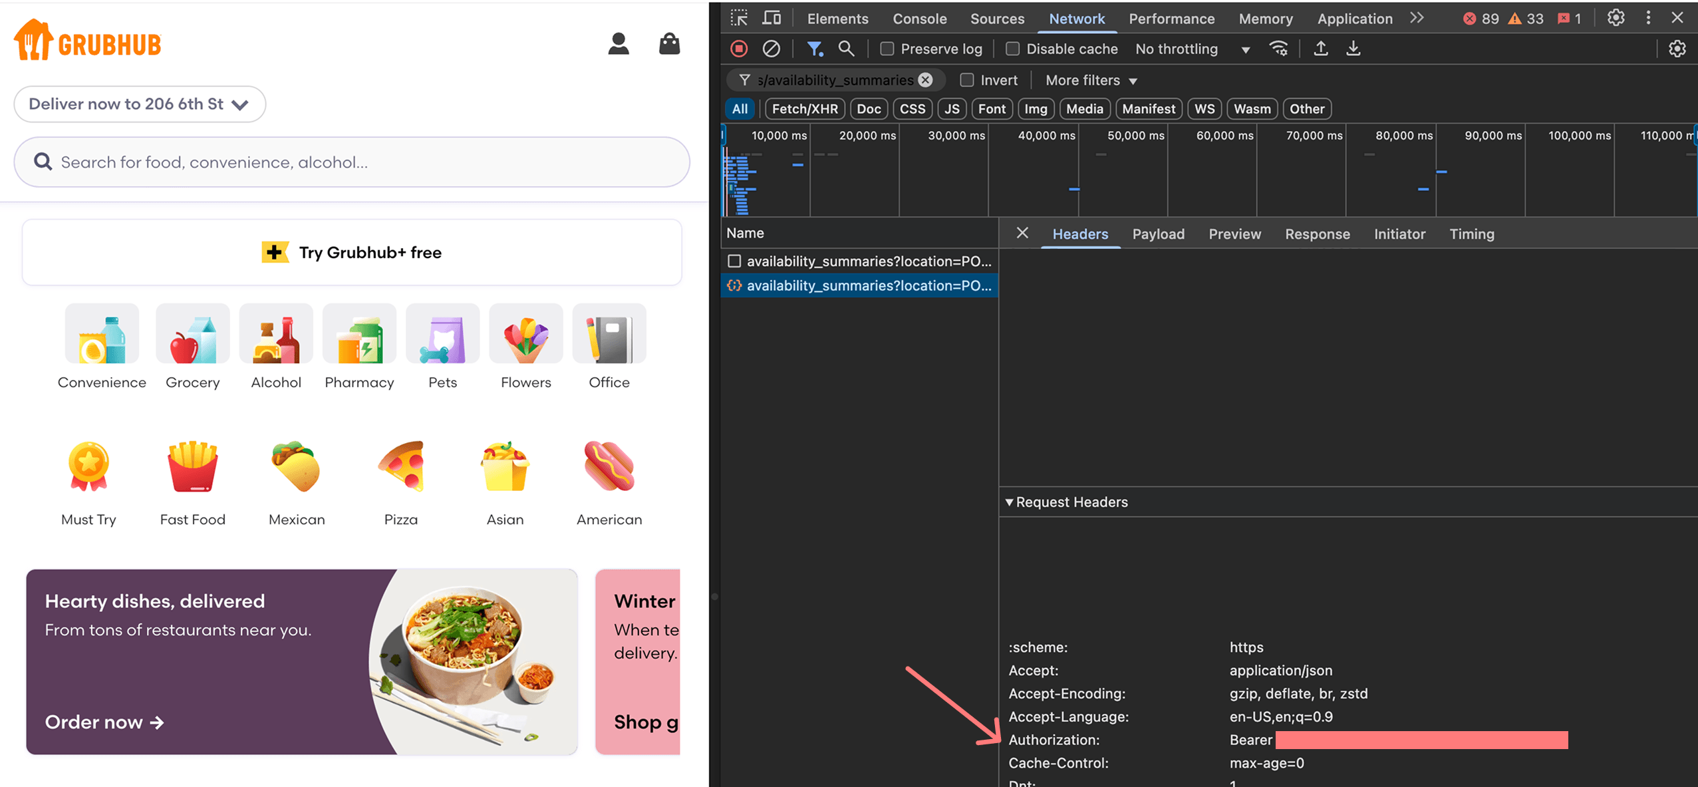Click the DevTools inspect element icon
Screen dimensions: 1698x787
[x=739, y=18]
